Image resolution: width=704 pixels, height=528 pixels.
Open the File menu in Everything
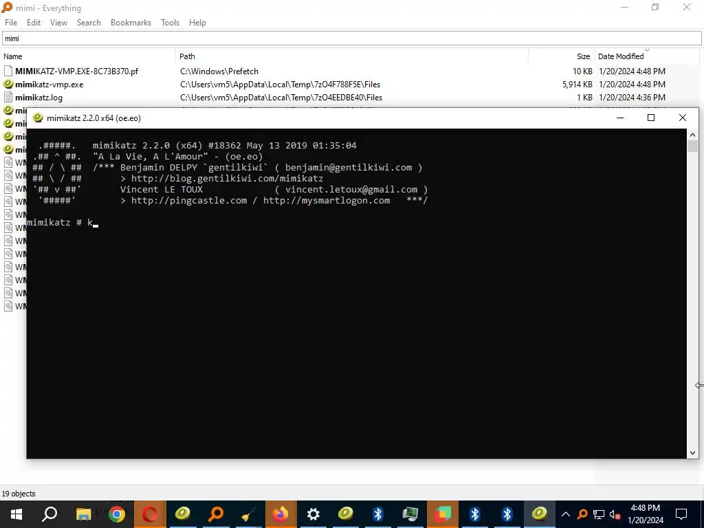(x=11, y=23)
